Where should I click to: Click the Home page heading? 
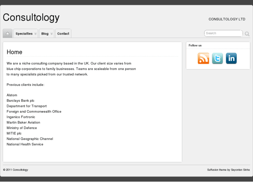click(x=14, y=52)
